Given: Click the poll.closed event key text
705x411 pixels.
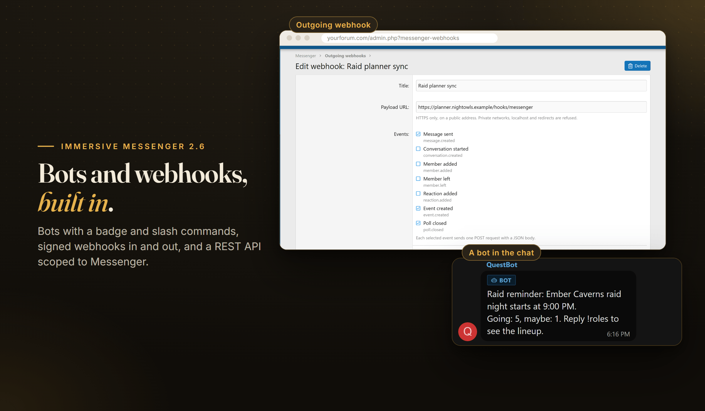Looking at the screenshot, I should click(433, 230).
